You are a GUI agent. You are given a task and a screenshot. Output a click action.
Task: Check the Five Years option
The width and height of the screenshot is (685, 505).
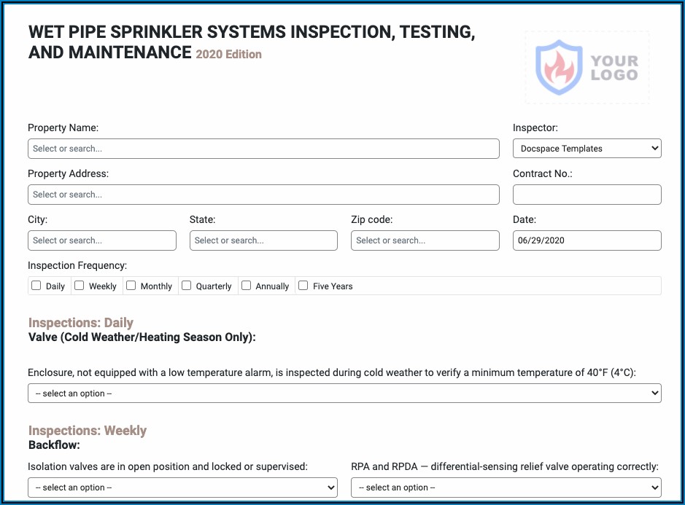pos(303,286)
